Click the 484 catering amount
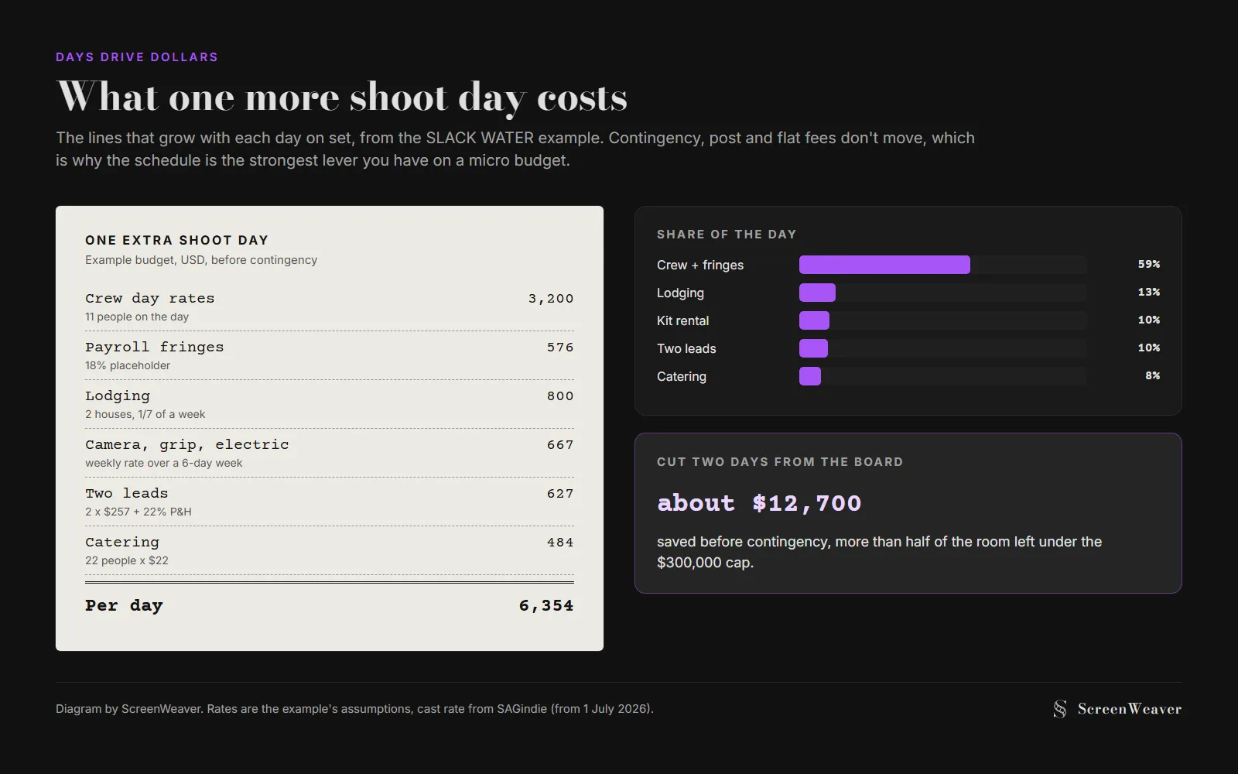Viewport: 1238px width, 774px height. 560,543
